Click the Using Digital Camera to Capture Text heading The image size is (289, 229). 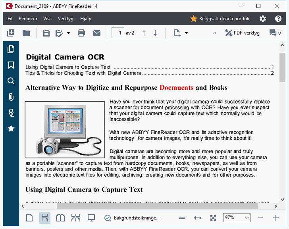[84, 190]
